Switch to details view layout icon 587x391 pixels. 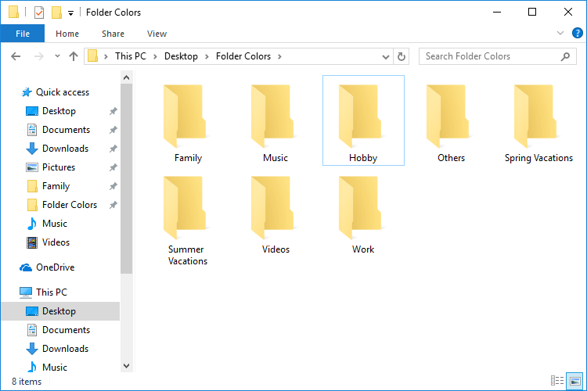(x=557, y=381)
